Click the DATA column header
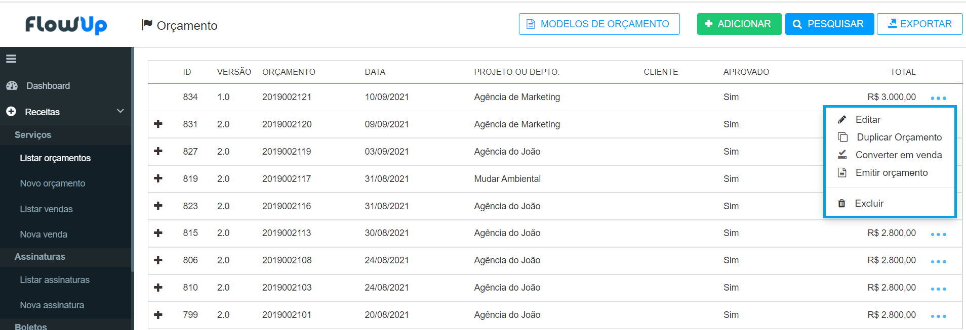 tap(375, 72)
